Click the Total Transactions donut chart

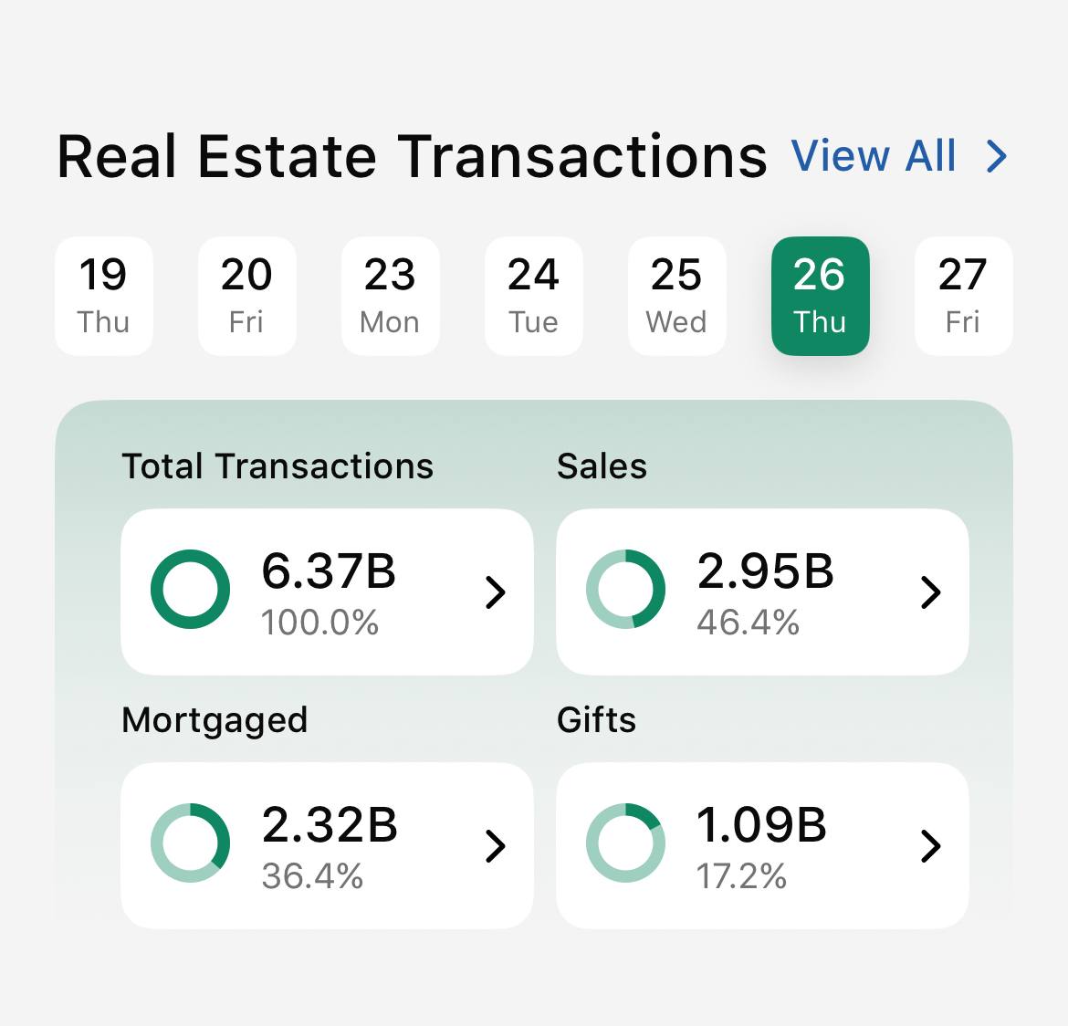pyautogui.click(x=190, y=589)
